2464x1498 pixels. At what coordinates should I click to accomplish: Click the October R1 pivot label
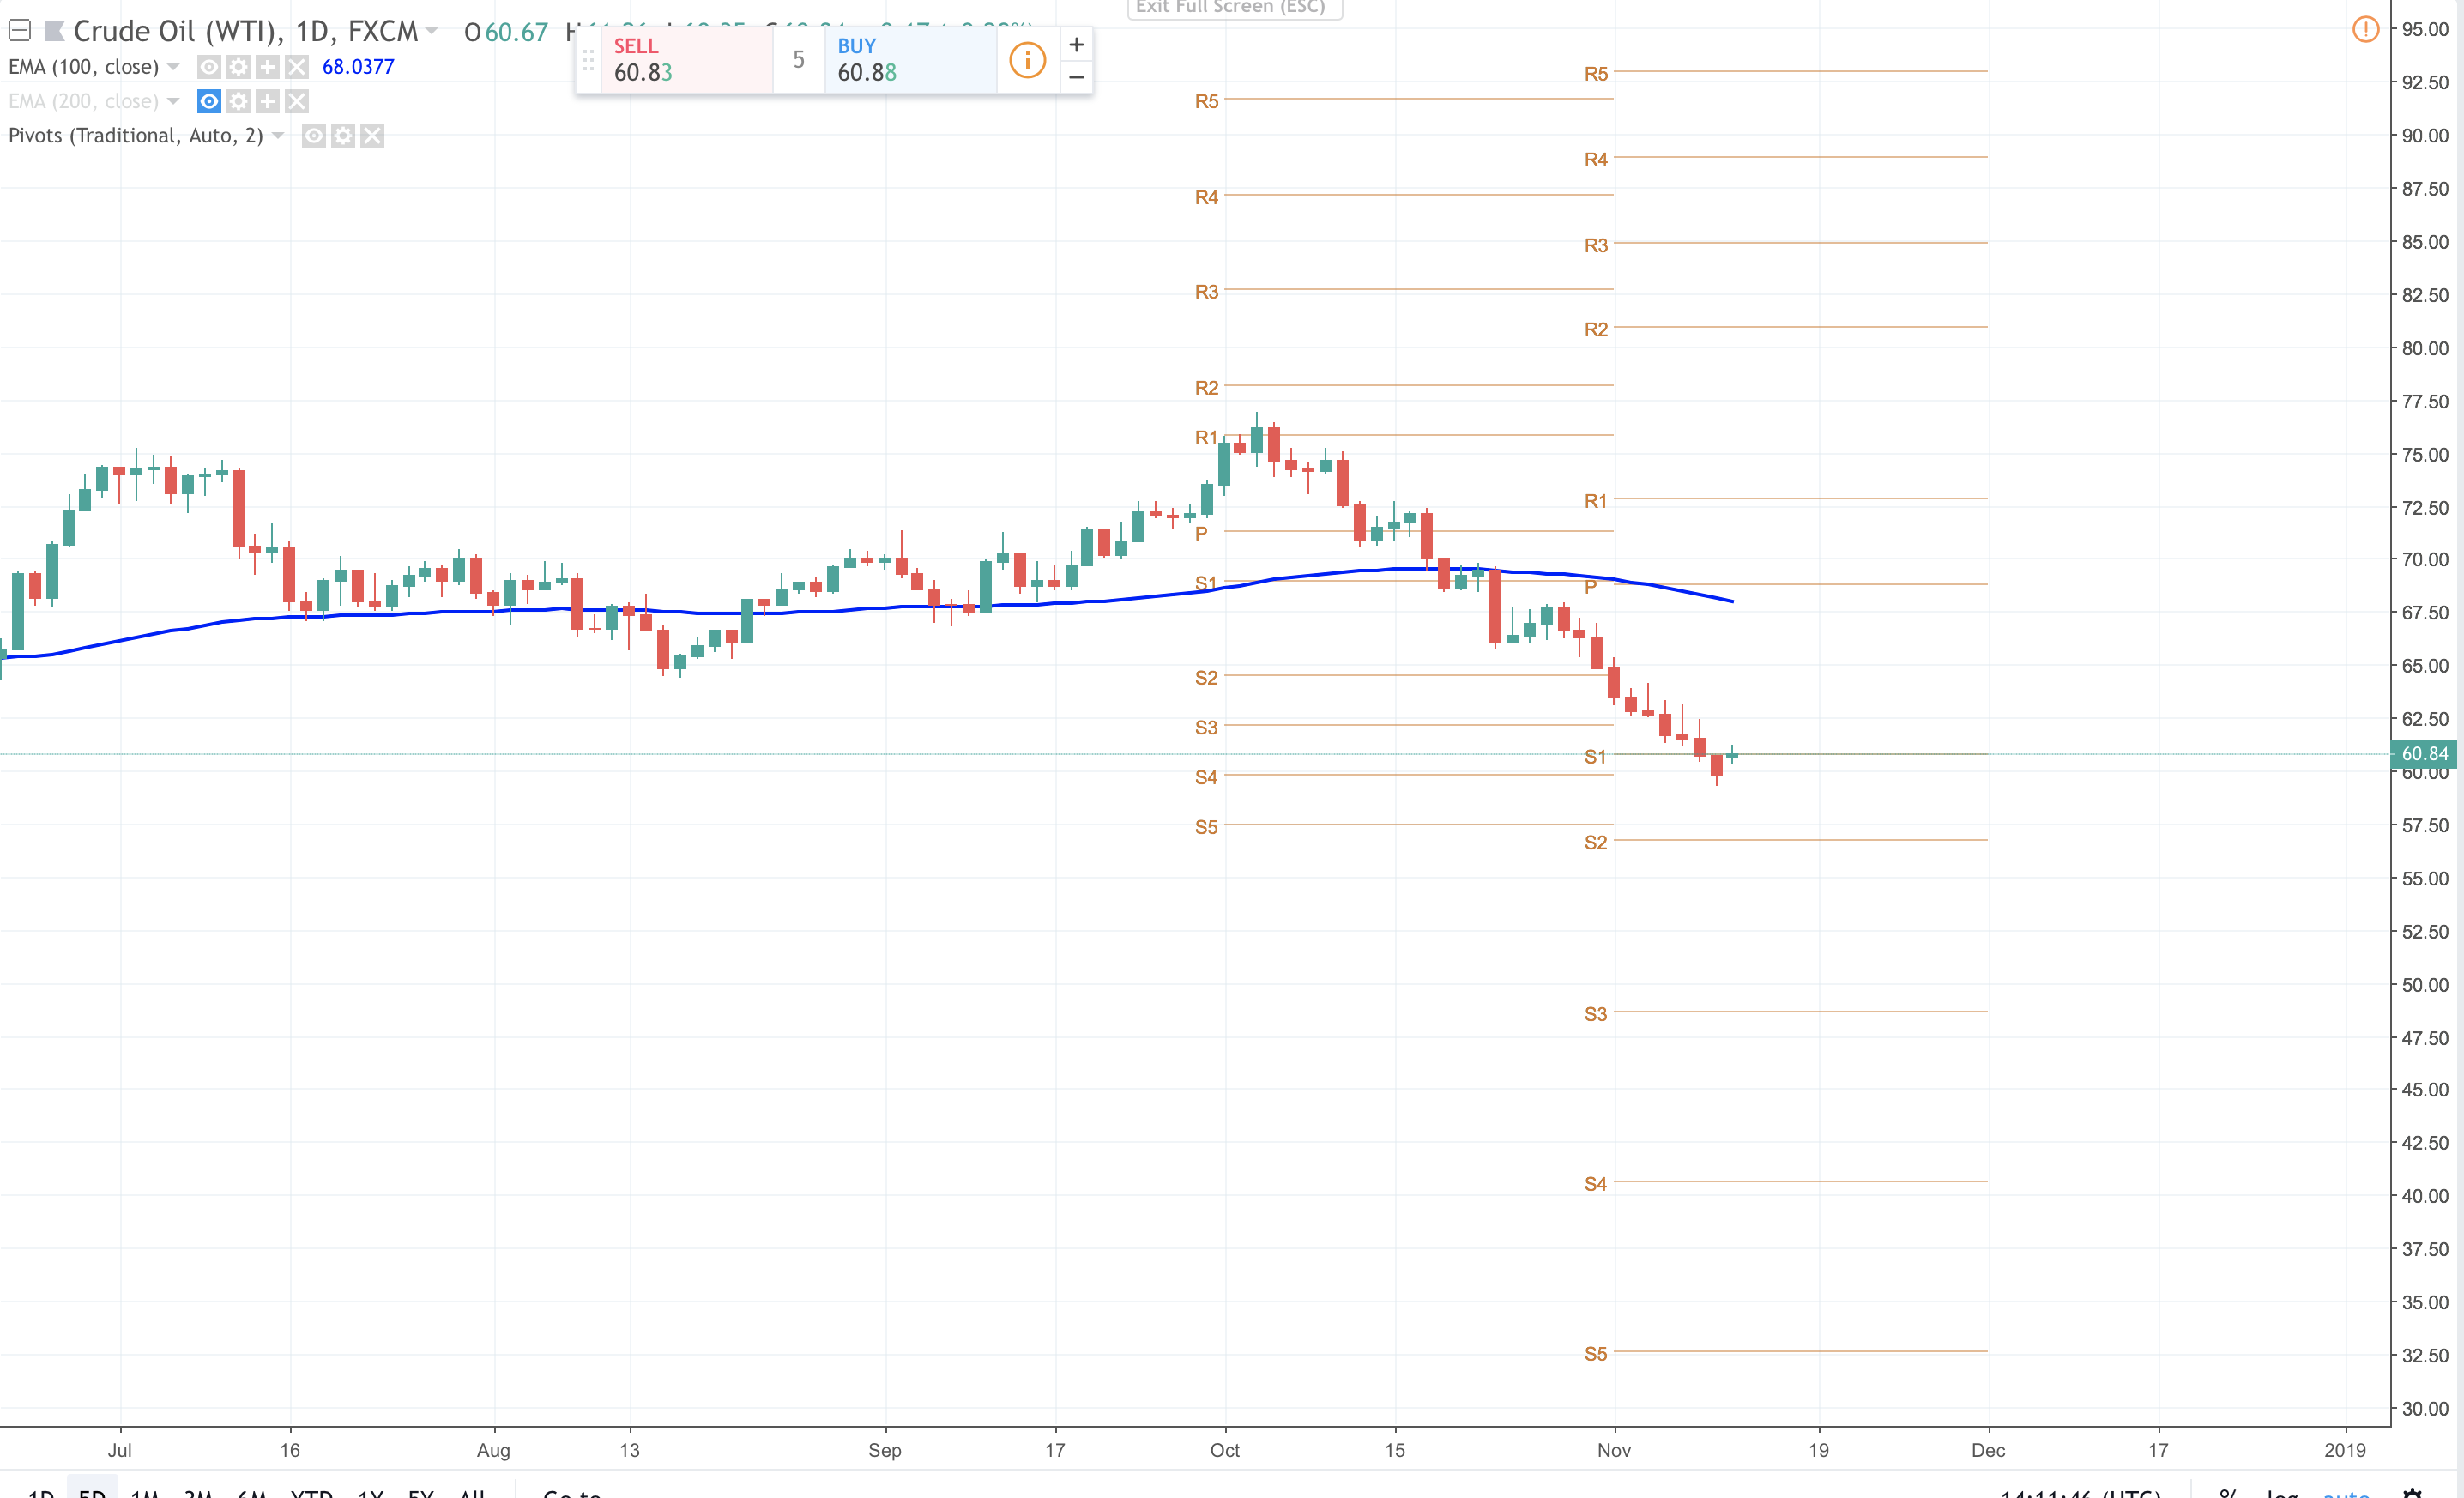[x=1206, y=437]
